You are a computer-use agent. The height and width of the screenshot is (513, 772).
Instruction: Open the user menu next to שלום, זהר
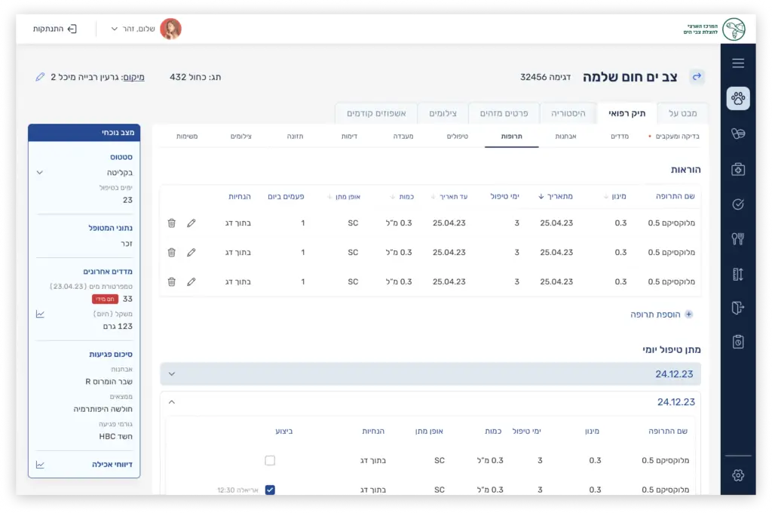115,29
